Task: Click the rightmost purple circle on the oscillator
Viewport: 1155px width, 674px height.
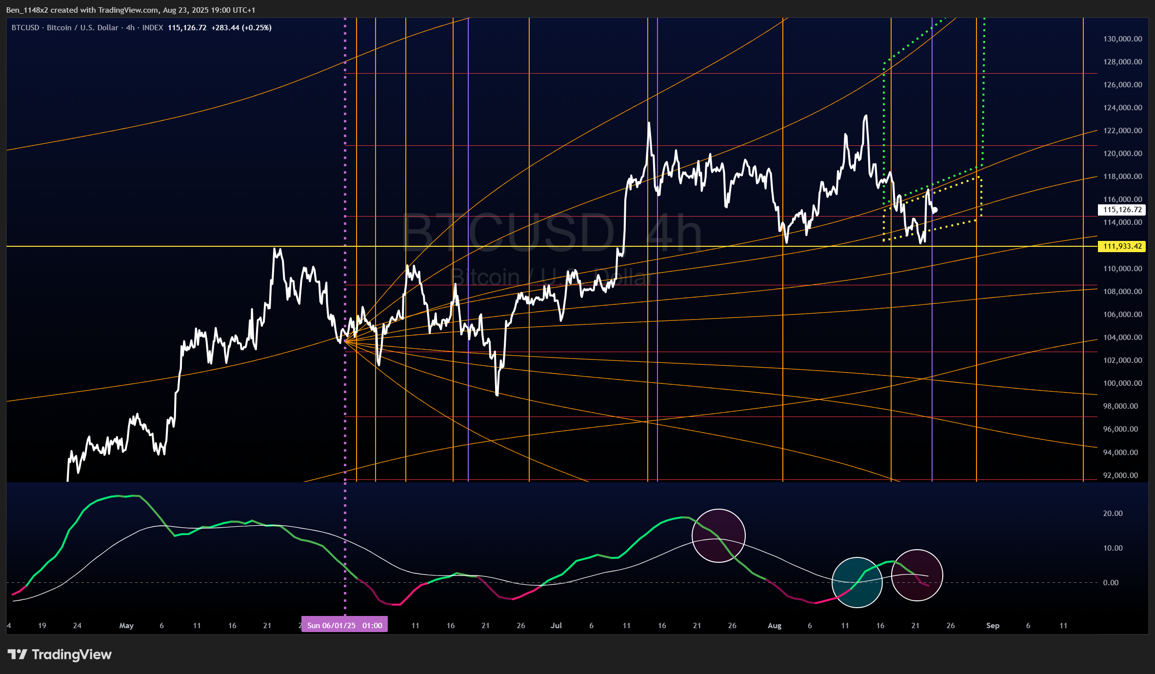Action: pyautogui.click(x=917, y=575)
